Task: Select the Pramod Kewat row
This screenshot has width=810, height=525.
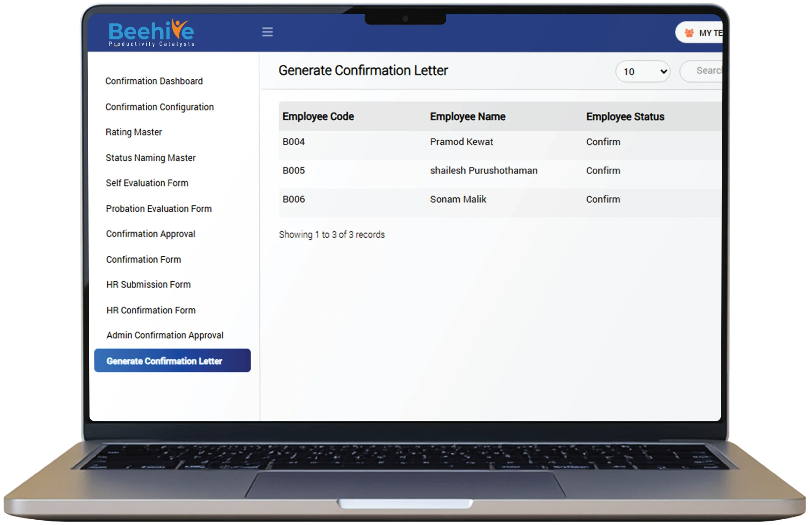Action: (x=461, y=142)
